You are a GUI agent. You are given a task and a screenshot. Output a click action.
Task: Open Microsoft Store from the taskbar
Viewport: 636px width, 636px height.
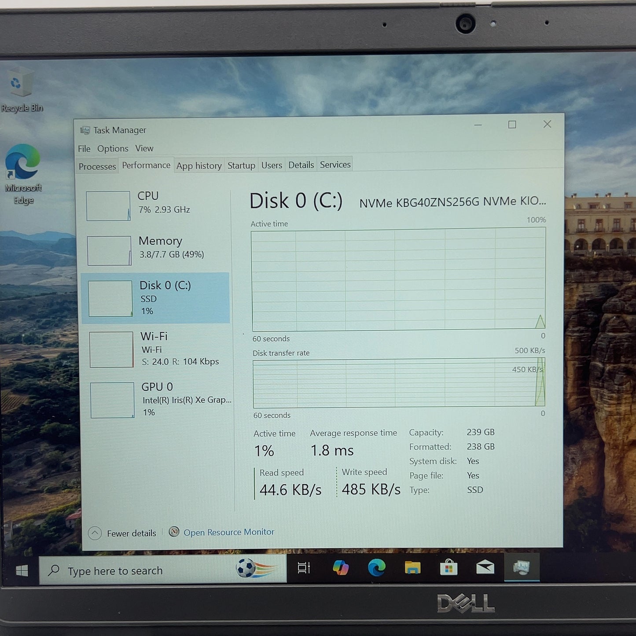tap(449, 567)
